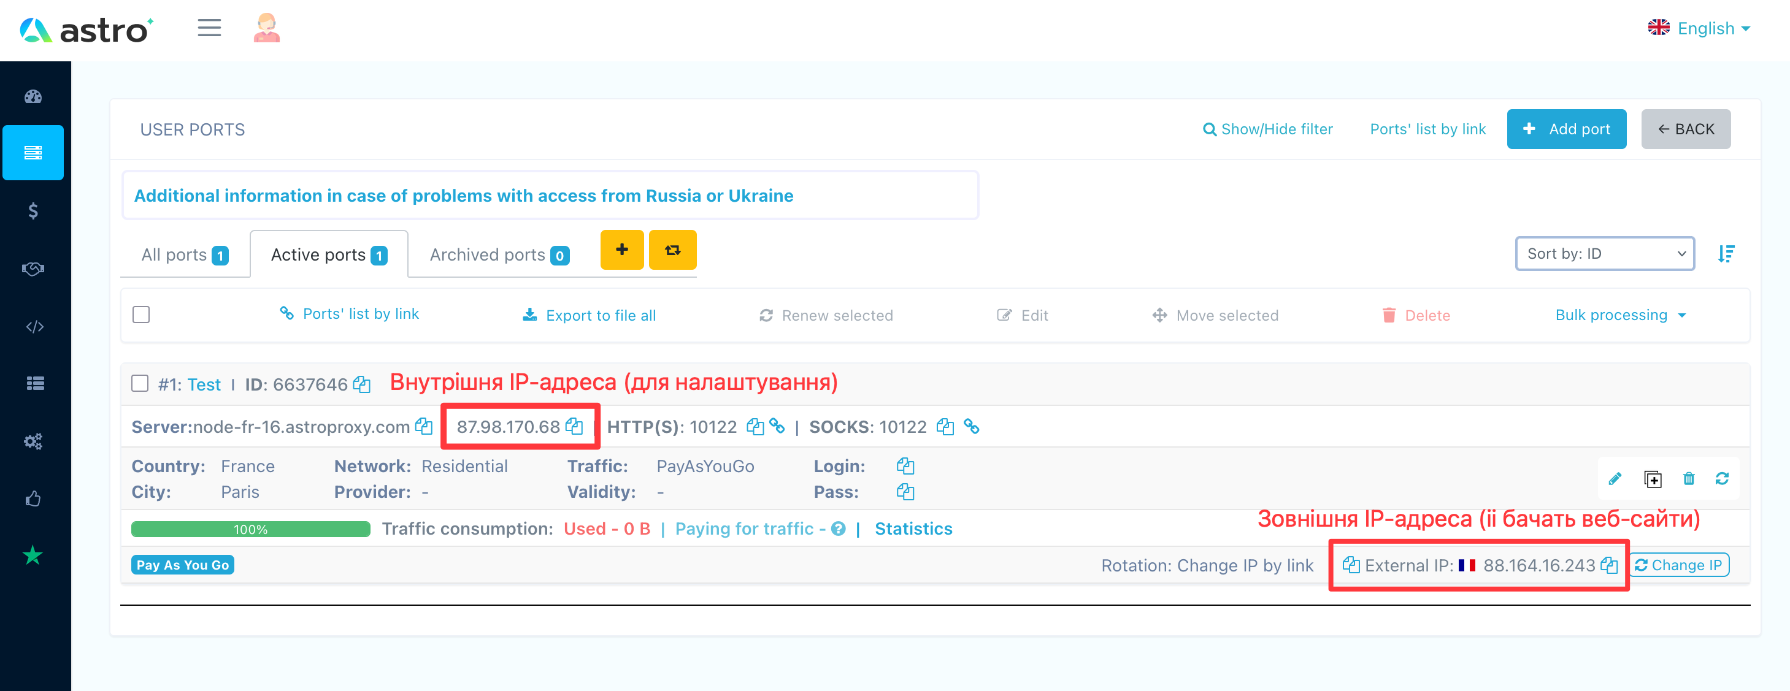This screenshot has height=691, width=1790.
Task: Click Move selected action
Action: 1215,315
